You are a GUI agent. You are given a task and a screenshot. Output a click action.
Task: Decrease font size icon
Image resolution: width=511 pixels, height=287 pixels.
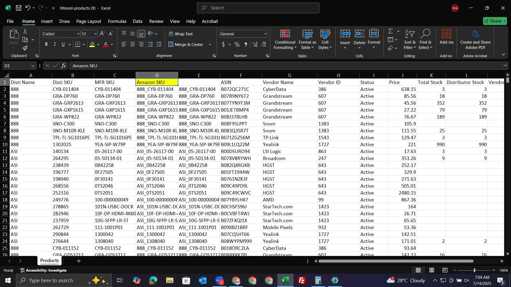[x=111, y=34]
